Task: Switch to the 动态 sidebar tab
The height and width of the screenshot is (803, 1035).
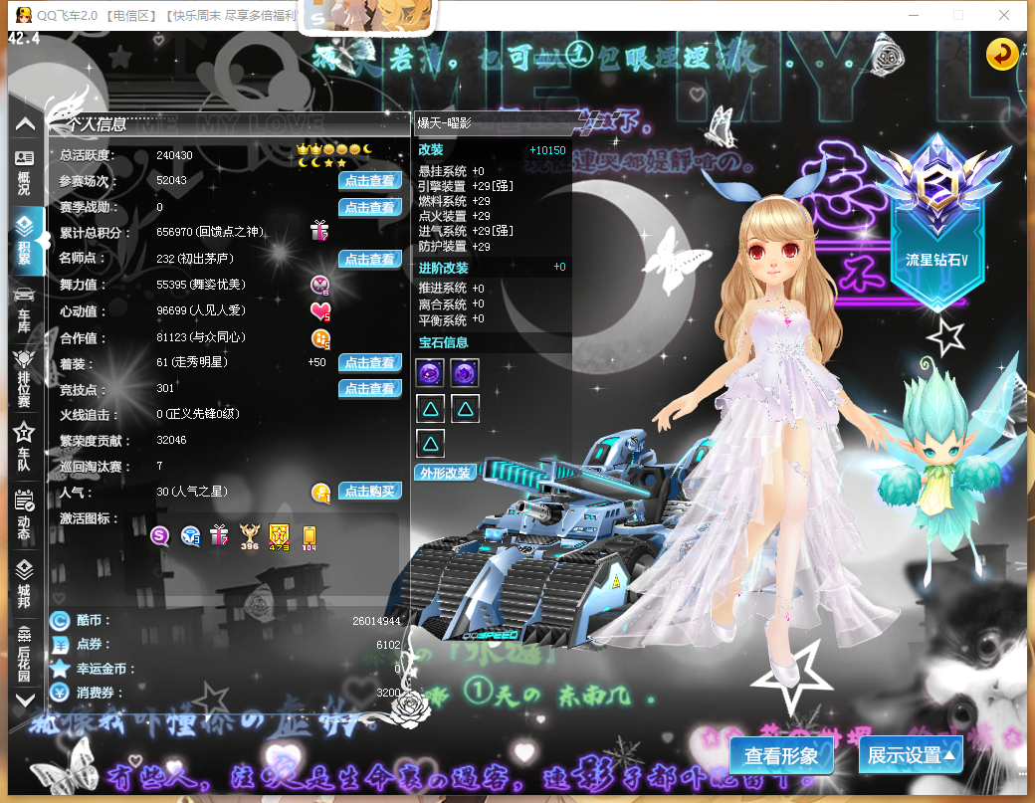Action: [x=25, y=514]
